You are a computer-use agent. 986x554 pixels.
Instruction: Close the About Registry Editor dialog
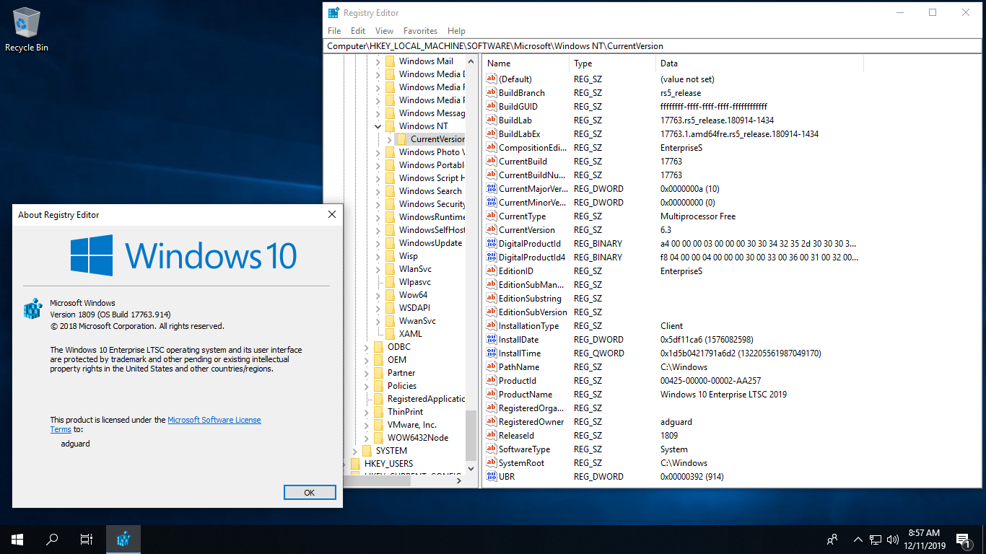(332, 214)
